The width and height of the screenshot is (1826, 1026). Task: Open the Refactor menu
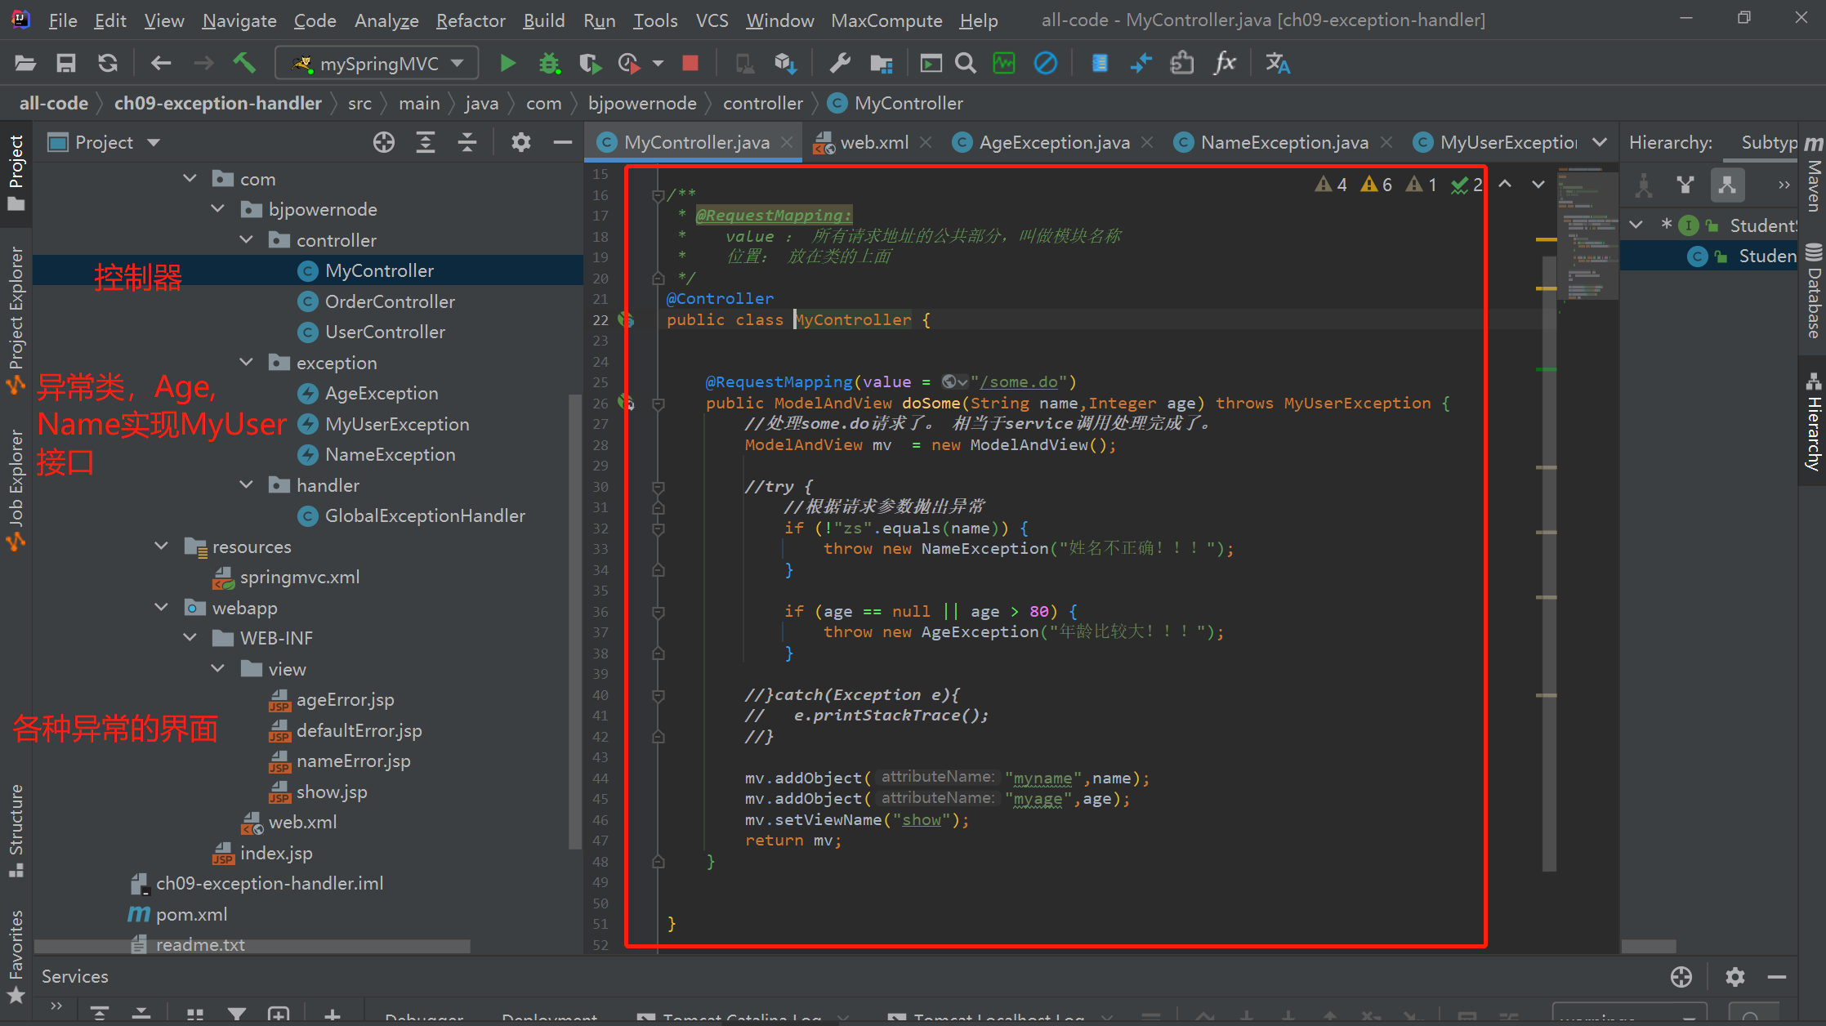tap(471, 20)
